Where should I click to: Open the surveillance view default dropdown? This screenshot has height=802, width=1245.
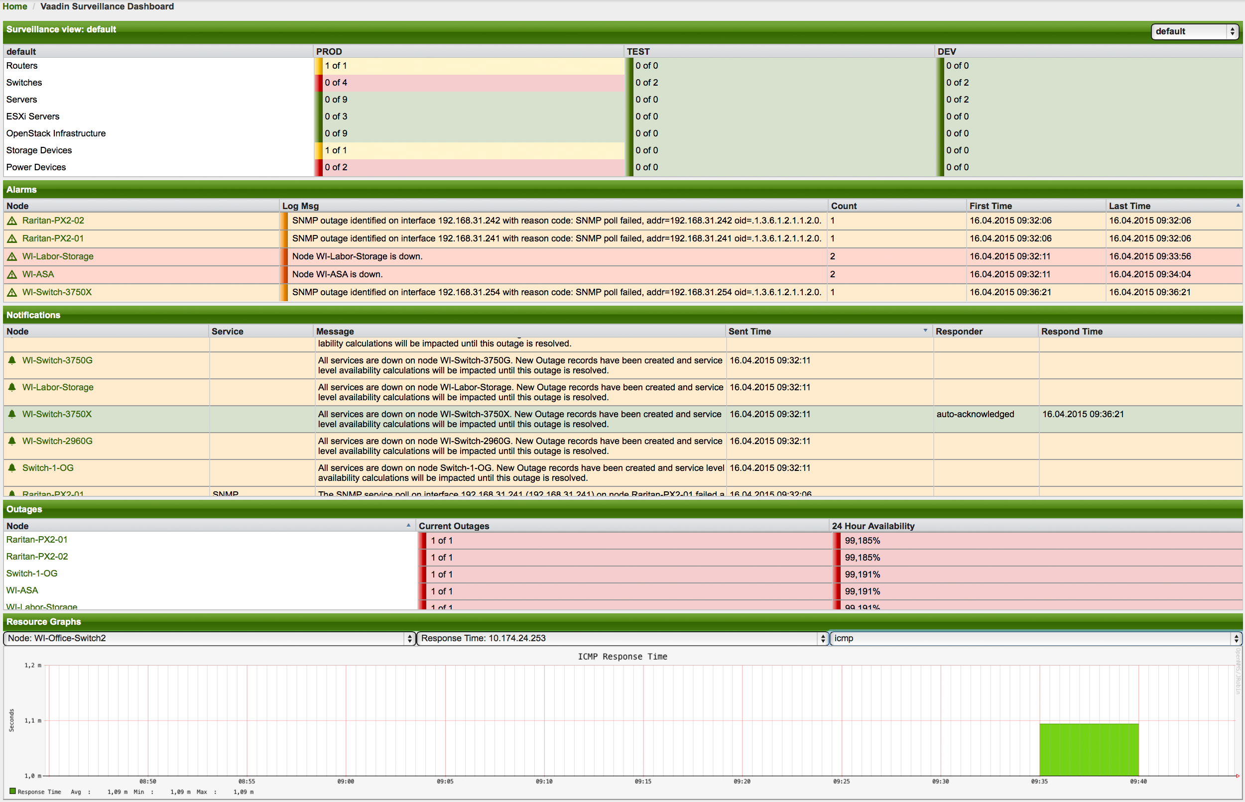coord(1195,32)
